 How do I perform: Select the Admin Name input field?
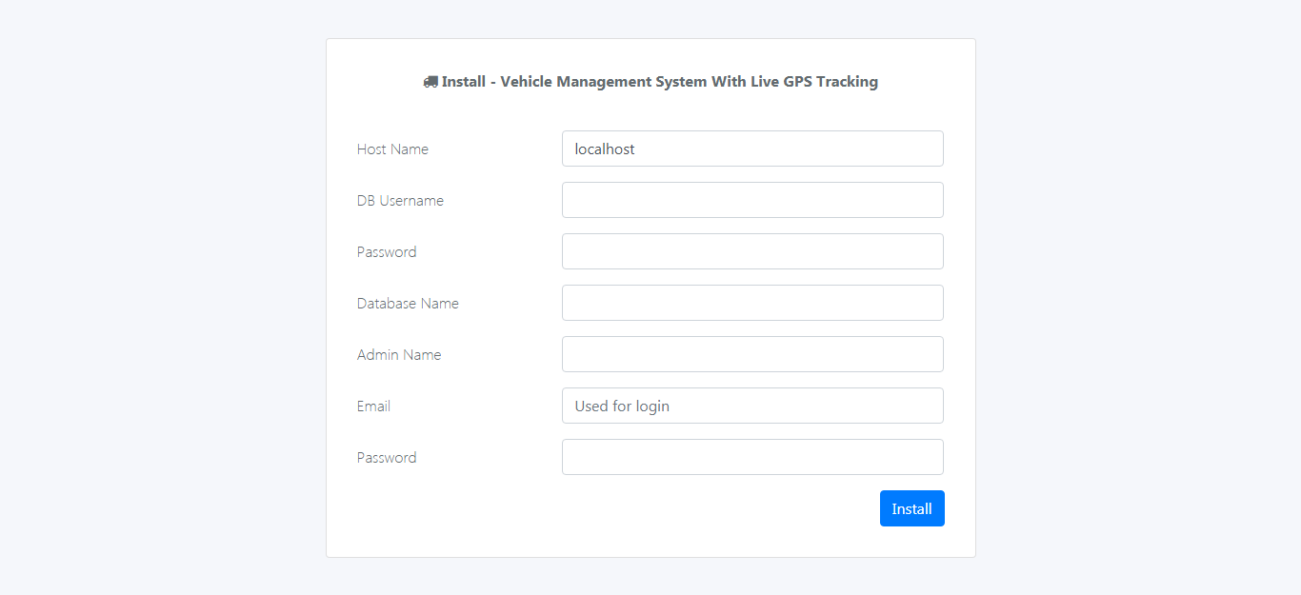tap(751, 353)
